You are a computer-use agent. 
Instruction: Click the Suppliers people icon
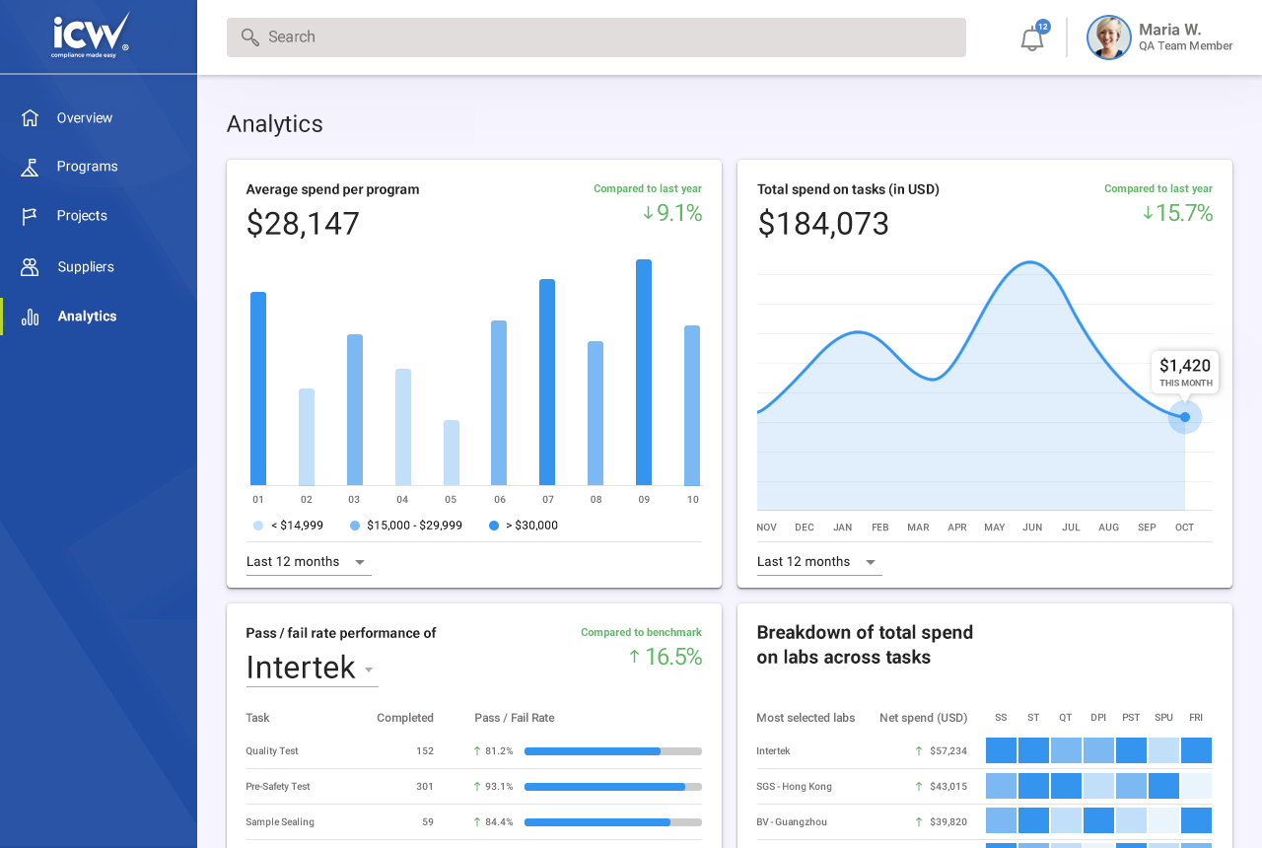coord(30,267)
